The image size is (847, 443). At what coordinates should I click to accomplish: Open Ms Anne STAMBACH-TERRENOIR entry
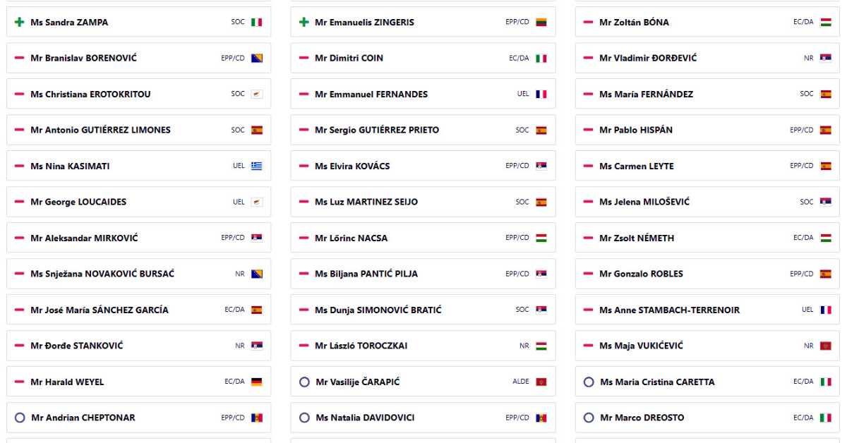pyautogui.click(x=669, y=310)
